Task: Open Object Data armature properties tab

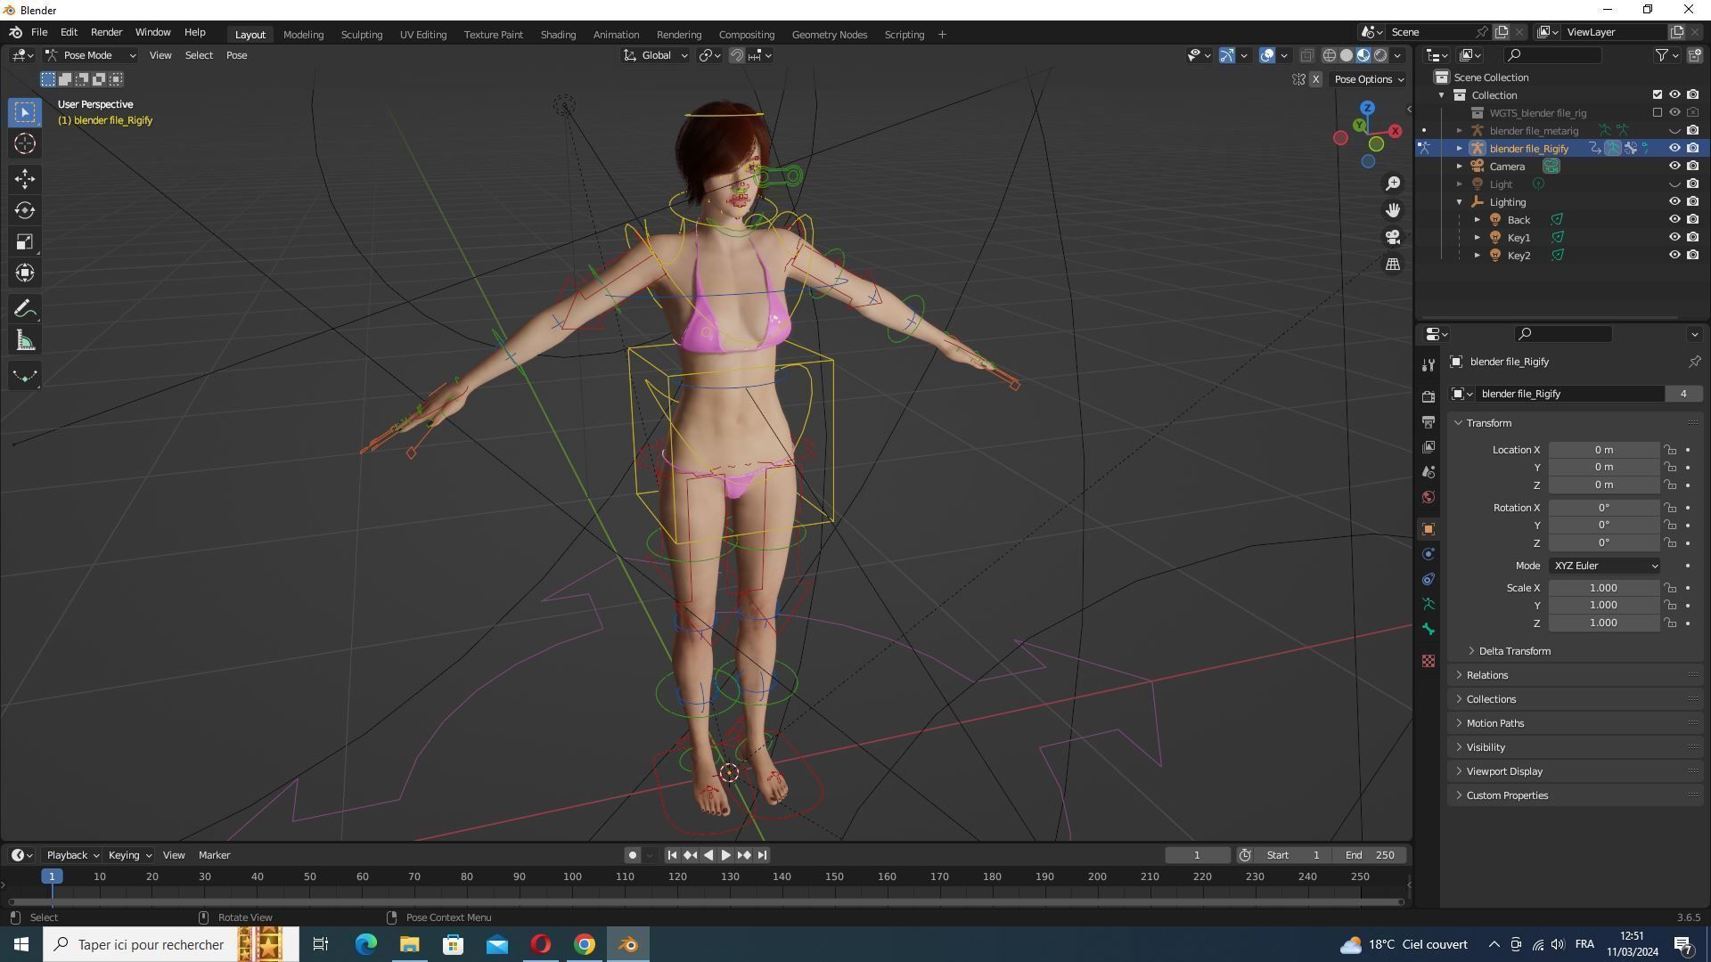Action: (1429, 604)
